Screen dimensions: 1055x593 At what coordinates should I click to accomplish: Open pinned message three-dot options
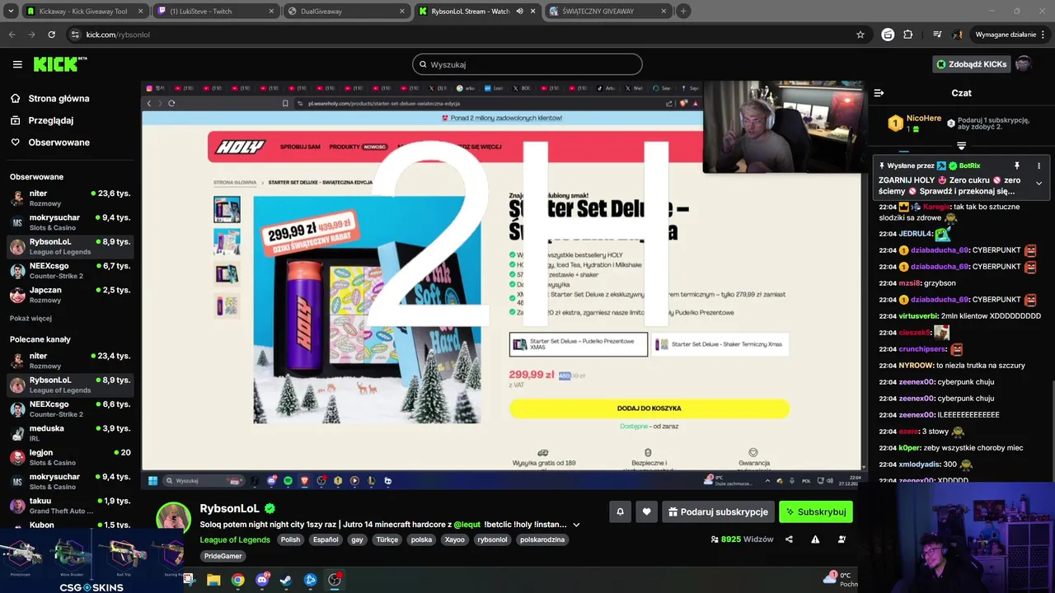pyautogui.click(x=1039, y=166)
